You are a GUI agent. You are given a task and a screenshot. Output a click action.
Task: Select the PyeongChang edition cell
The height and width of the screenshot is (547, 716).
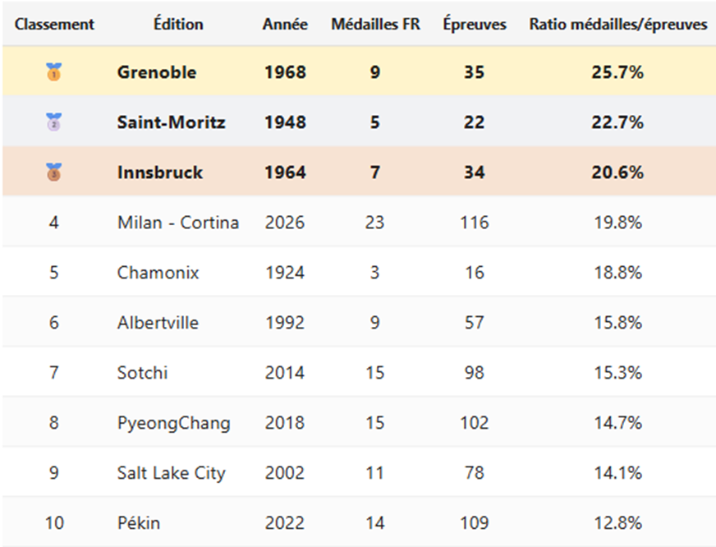click(x=173, y=423)
